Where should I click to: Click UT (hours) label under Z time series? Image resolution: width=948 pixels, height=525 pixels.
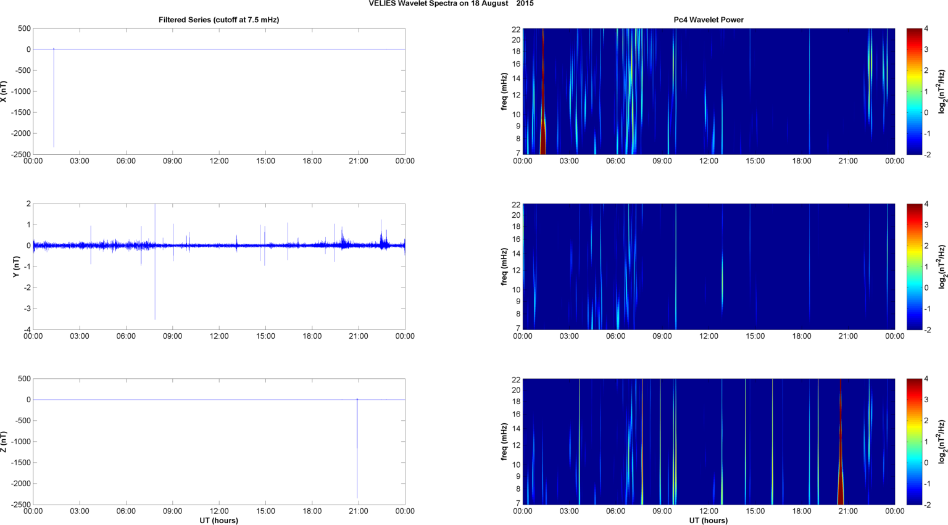218,520
